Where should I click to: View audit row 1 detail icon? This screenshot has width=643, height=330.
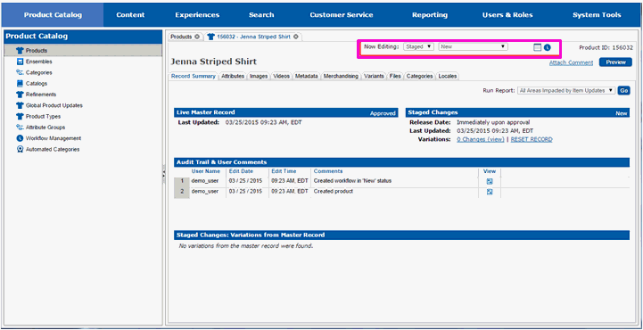click(490, 181)
